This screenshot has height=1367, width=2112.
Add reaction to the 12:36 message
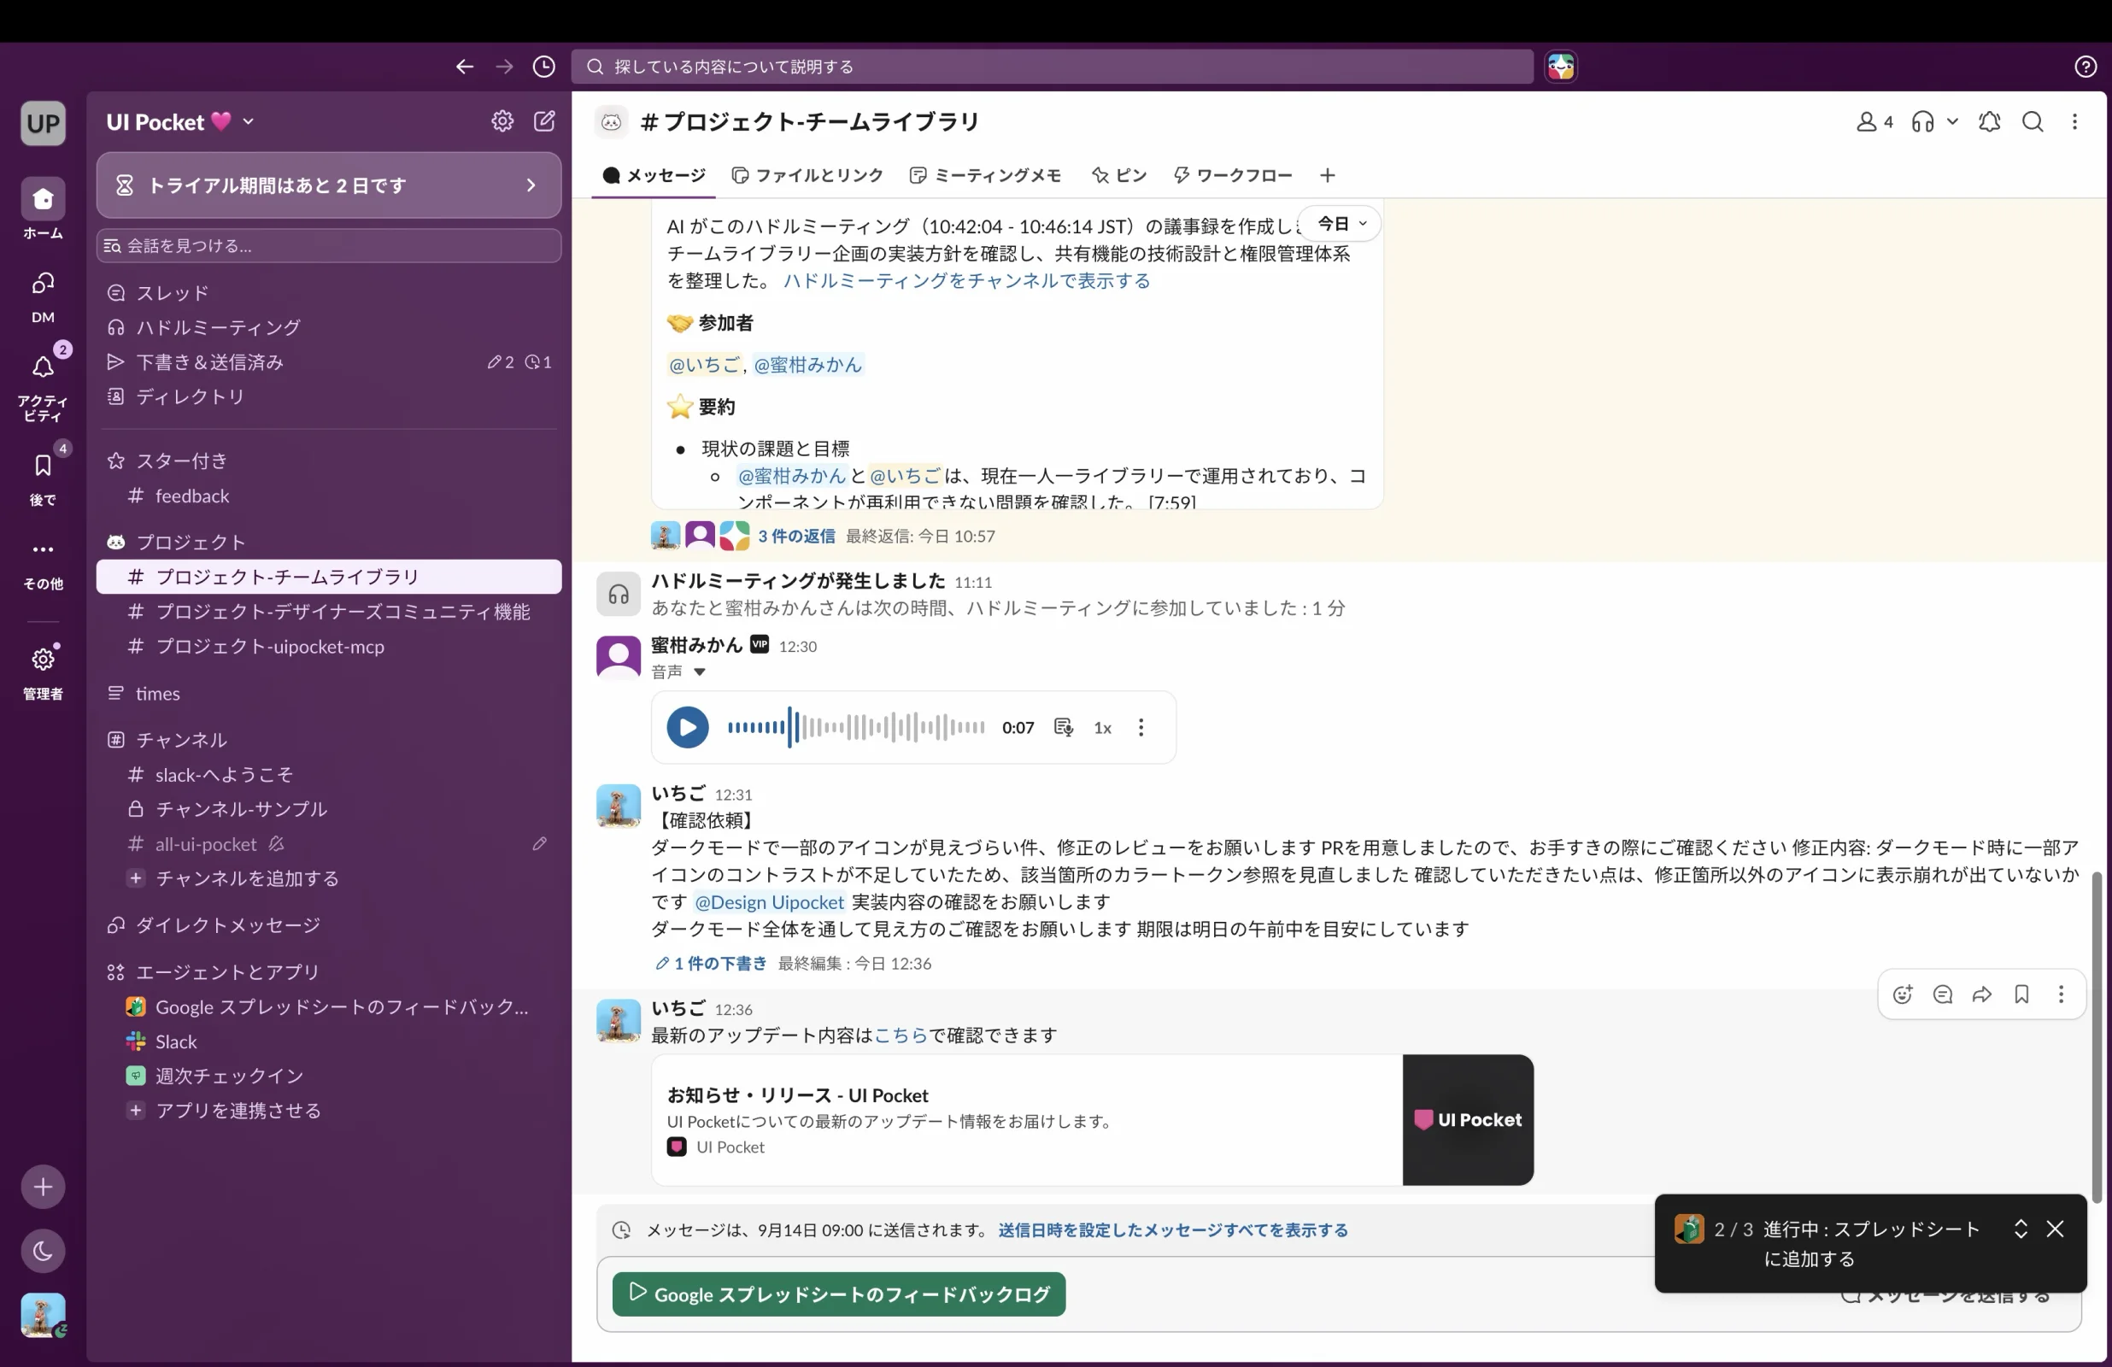[1903, 994]
